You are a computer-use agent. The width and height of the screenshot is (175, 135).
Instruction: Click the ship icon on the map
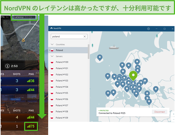pos(114,47)
